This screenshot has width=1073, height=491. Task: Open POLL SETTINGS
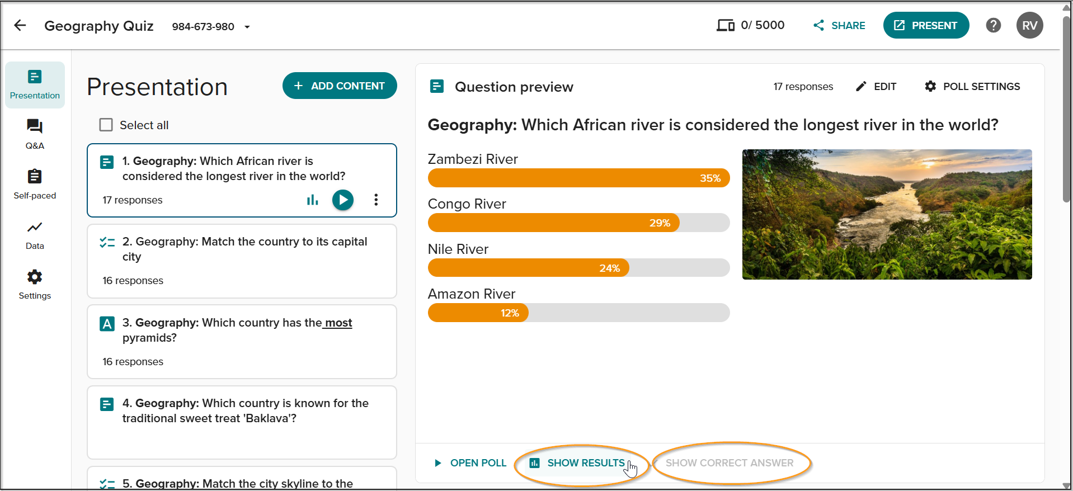(972, 87)
